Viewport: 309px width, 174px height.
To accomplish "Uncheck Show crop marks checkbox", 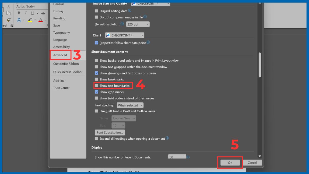I will [x=97, y=92].
